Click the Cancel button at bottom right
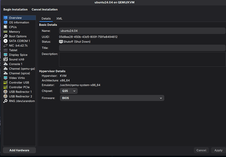The image size is (226, 157). pyautogui.click(x=201, y=150)
